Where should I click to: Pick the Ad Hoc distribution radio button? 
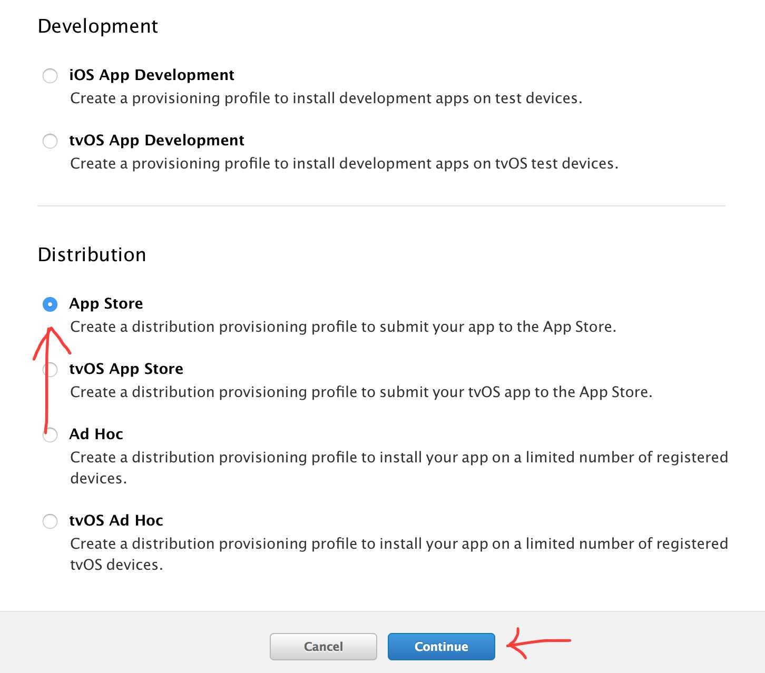click(50, 435)
